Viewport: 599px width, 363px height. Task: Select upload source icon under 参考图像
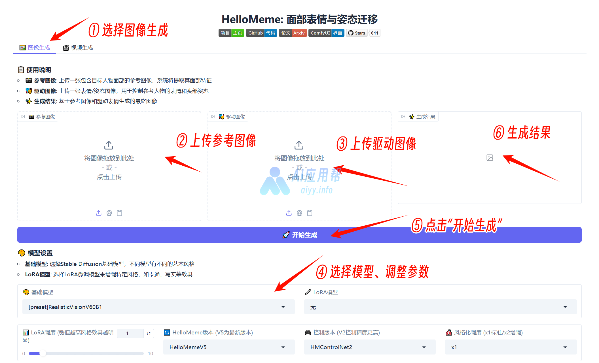99,213
